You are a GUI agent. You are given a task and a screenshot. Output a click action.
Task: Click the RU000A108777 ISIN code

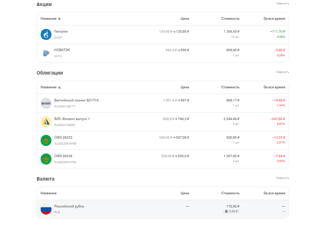coord(65,106)
